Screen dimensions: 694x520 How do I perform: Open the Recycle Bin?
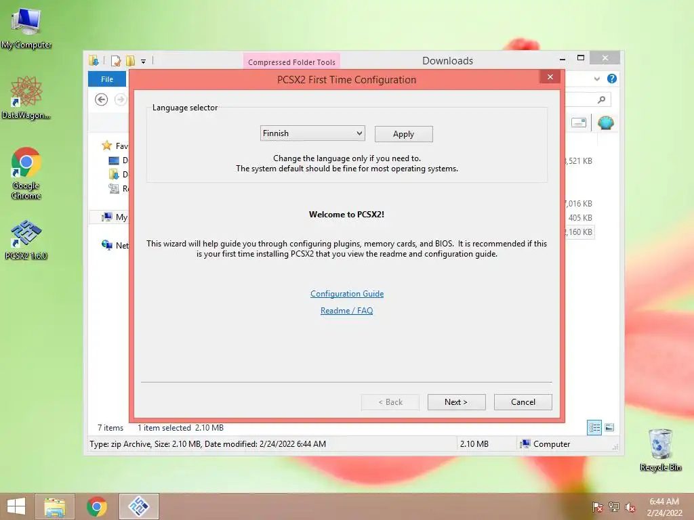pyautogui.click(x=660, y=450)
